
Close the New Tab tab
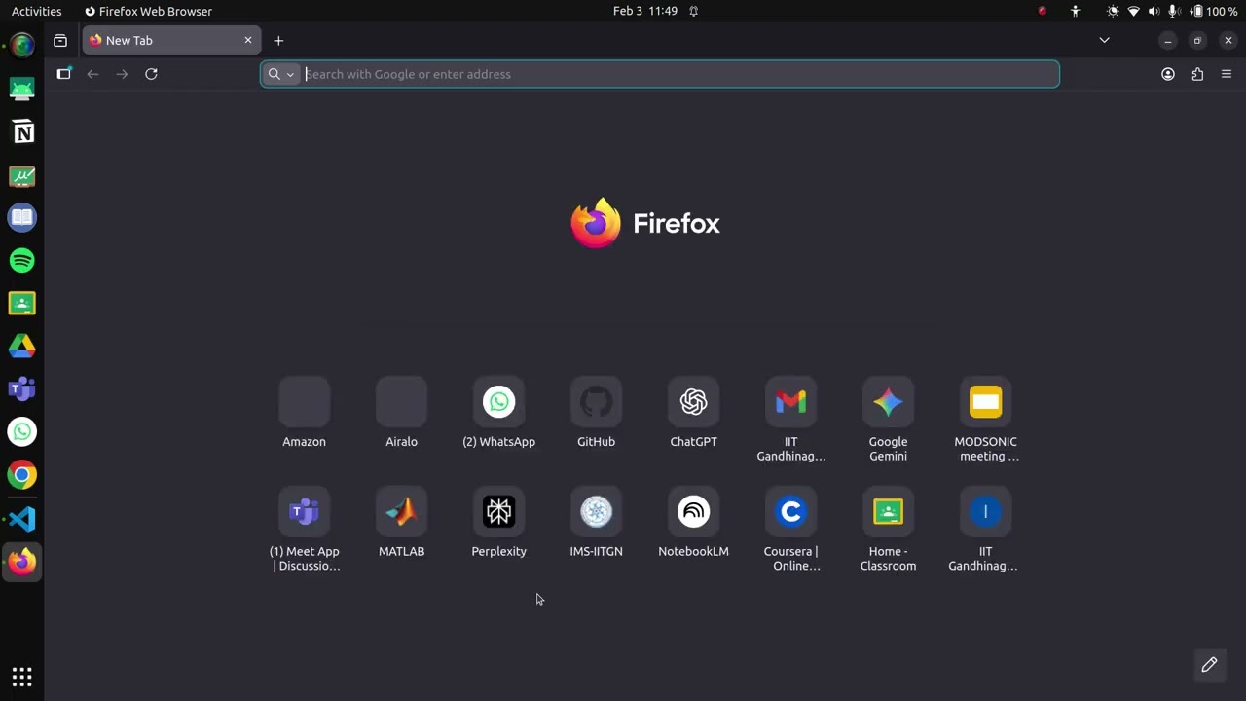pyautogui.click(x=248, y=41)
